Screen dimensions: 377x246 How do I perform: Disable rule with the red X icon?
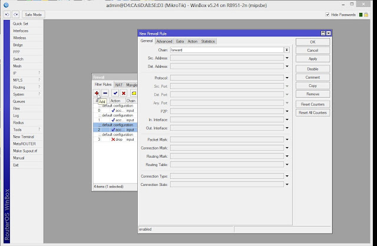point(124,93)
